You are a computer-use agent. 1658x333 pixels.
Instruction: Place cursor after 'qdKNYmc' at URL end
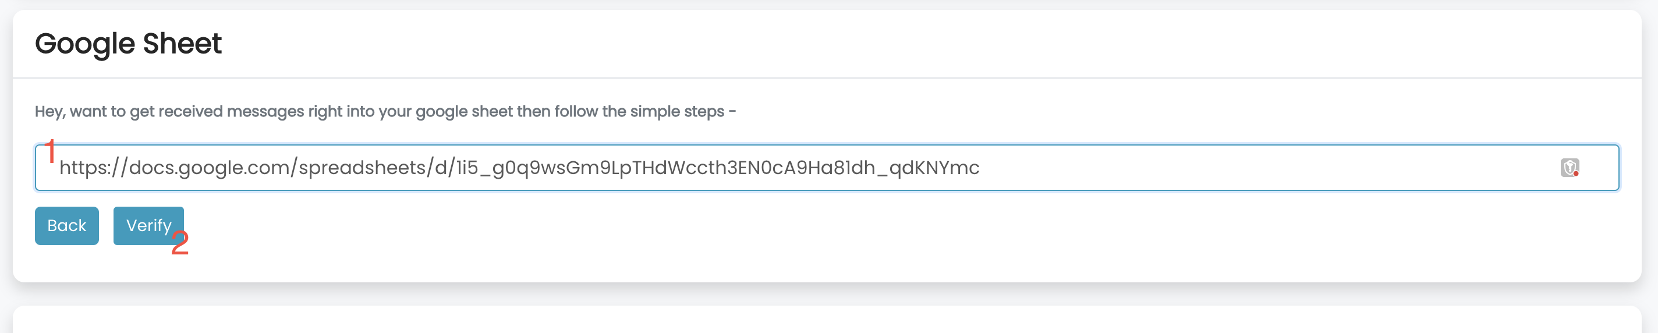point(980,168)
